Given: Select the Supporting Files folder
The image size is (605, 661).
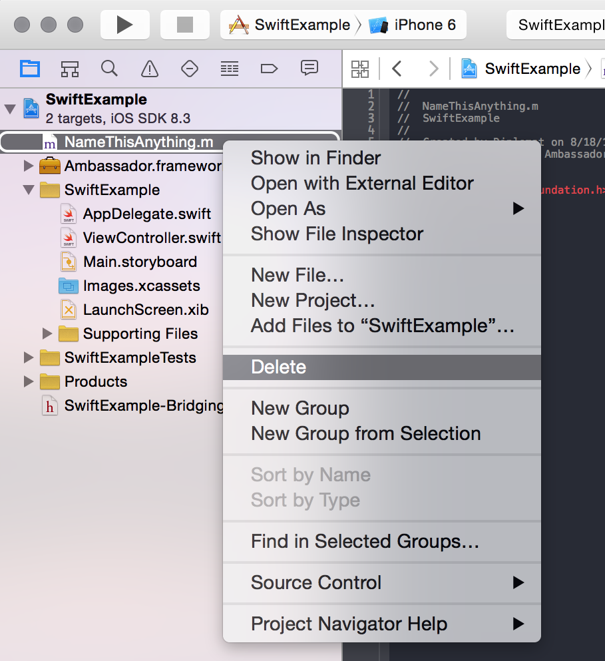Looking at the screenshot, I should 140,334.
